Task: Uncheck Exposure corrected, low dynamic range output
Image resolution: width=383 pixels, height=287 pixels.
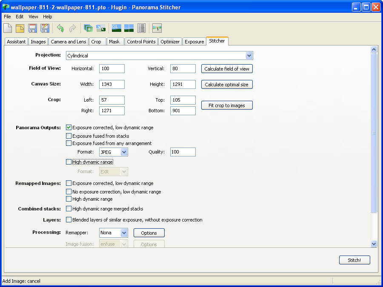Action: (x=69, y=128)
